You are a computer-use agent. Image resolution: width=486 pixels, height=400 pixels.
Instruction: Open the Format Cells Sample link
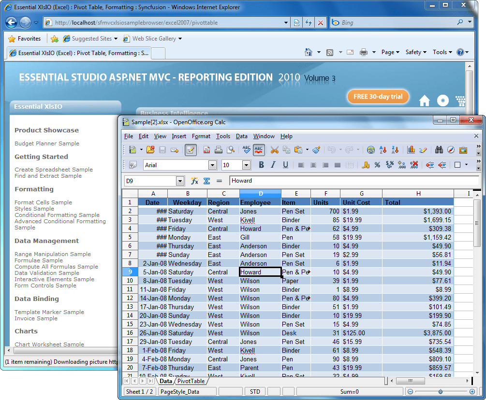click(x=43, y=202)
